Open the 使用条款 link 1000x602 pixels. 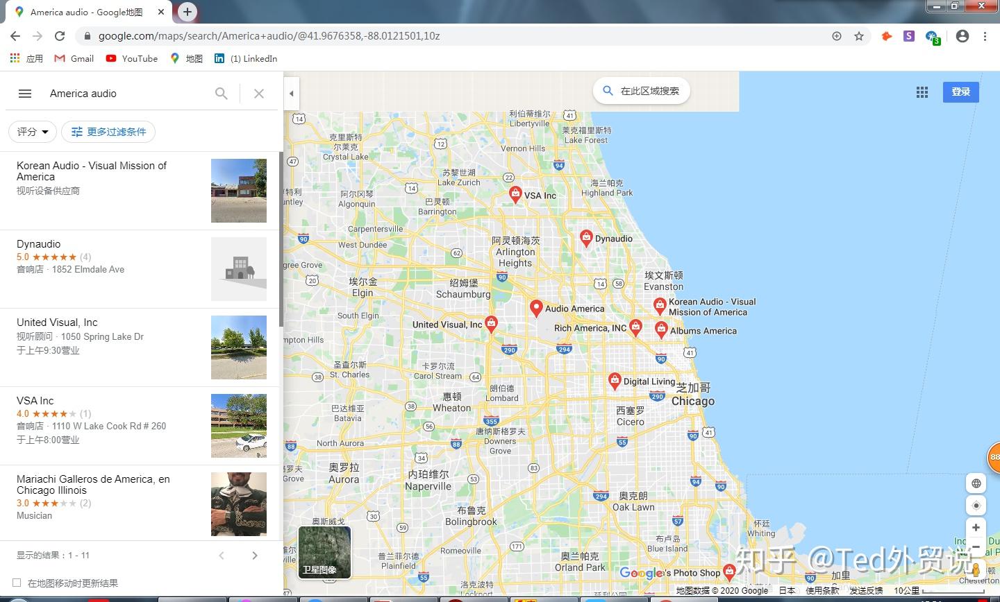(x=822, y=591)
